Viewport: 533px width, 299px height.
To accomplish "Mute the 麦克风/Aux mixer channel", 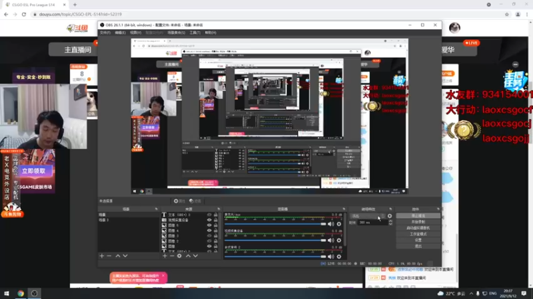I will point(330,224).
